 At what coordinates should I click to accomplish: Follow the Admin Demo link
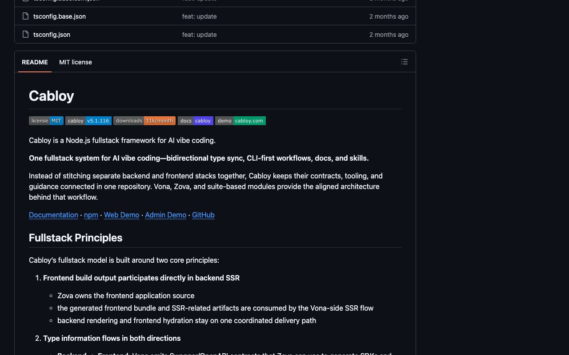coord(165,215)
